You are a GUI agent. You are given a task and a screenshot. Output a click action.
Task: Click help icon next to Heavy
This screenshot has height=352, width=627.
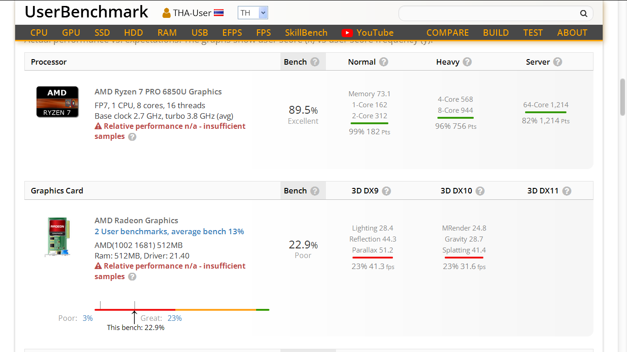pyautogui.click(x=467, y=62)
